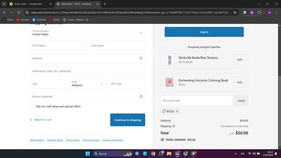The width and height of the screenshot is (281, 158).
Task: Open the Terms of service link
Action: 91,140
